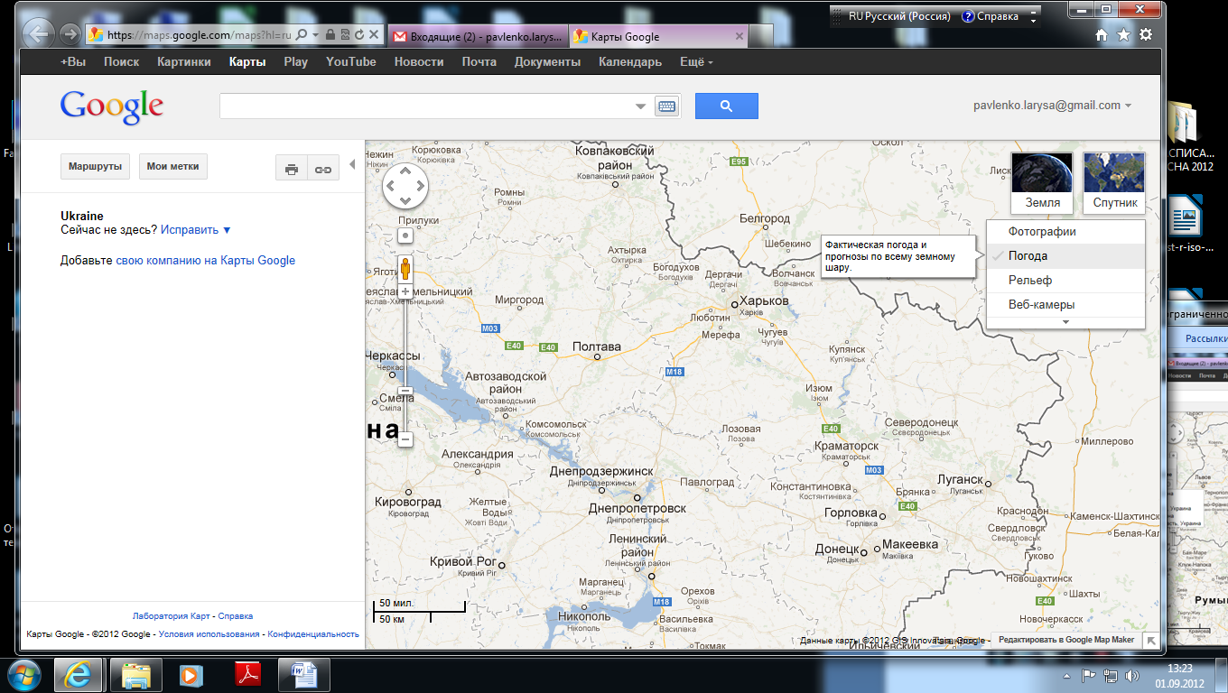The height and width of the screenshot is (693, 1228).
Task: Open YouTube in Google bar
Action: click(x=351, y=62)
